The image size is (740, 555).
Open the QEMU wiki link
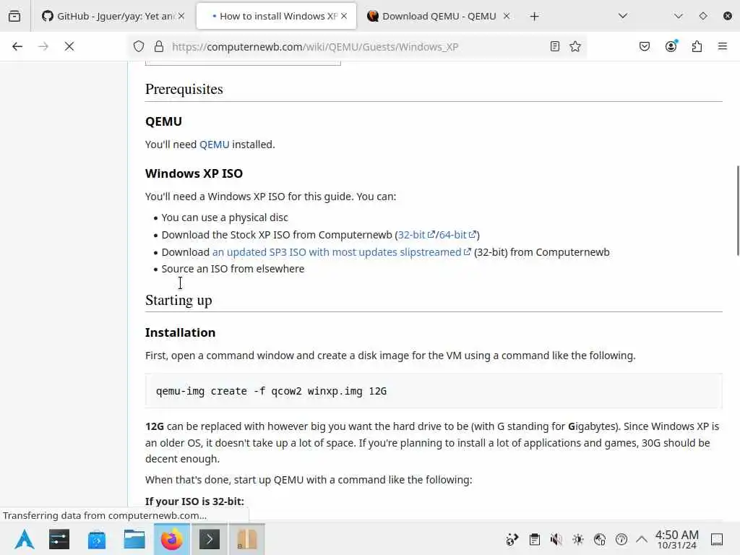pos(214,145)
